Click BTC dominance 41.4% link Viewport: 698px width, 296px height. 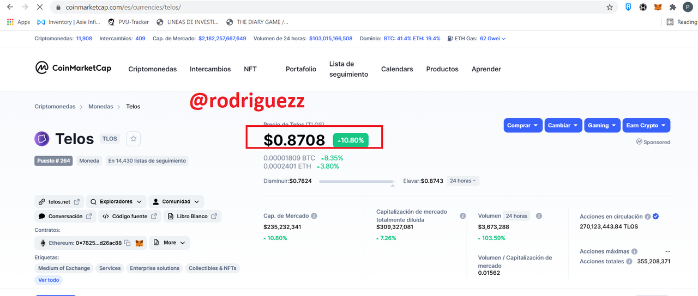click(x=397, y=39)
